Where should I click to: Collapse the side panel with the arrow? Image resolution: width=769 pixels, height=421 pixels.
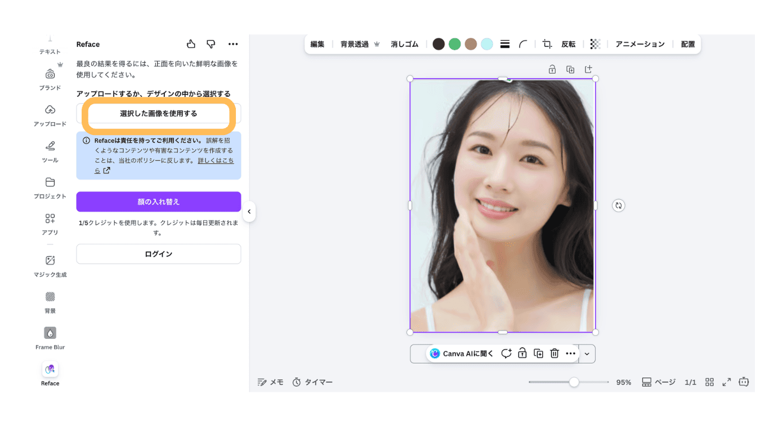(x=249, y=212)
